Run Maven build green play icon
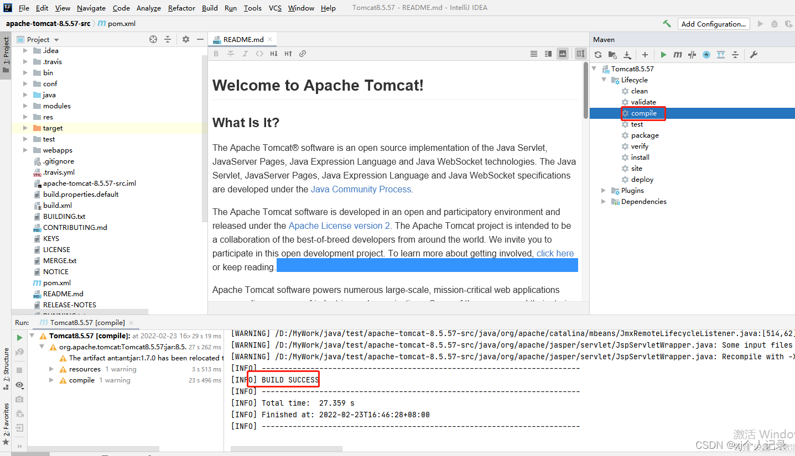The height and width of the screenshot is (456, 795). tap(663, 55)
